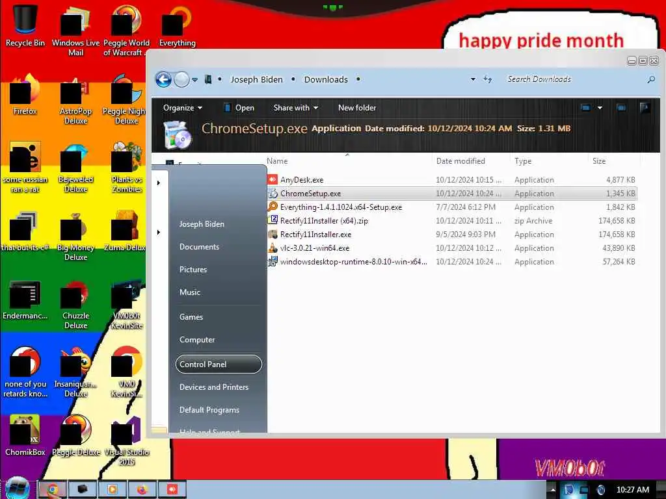Screen dimensions: 666x499
Task: Open the Organize menu
Action: 183,108
